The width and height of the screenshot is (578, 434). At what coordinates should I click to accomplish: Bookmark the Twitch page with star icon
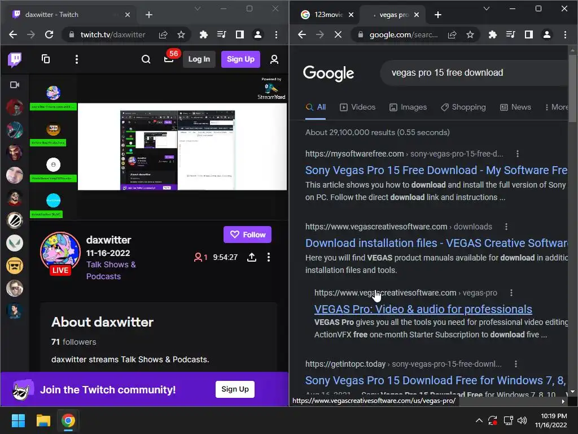pos(181,34)
